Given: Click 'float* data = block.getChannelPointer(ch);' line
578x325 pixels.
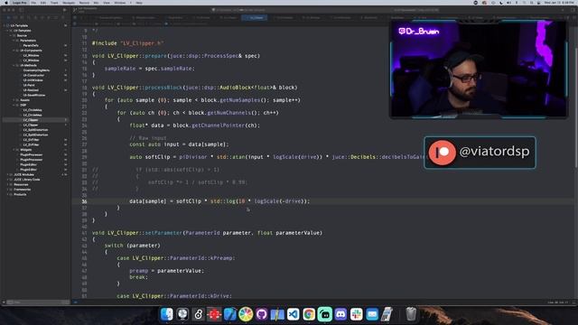Looking at the screenshot, I should [195, 125].
